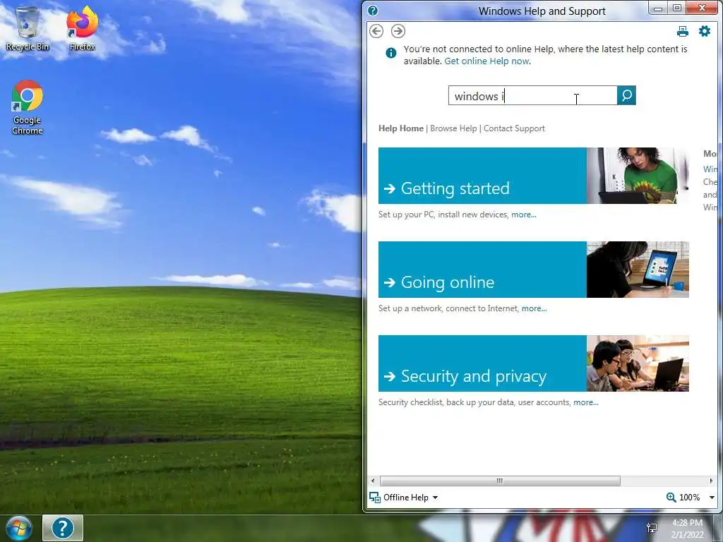
Task: Follow the Get online Help now link
Action: point(487,61)
